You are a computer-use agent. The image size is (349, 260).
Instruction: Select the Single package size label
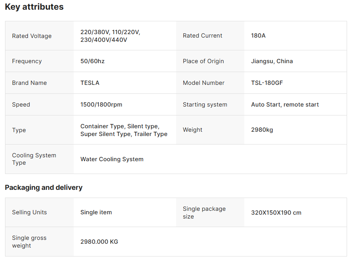tap(204, 212)
